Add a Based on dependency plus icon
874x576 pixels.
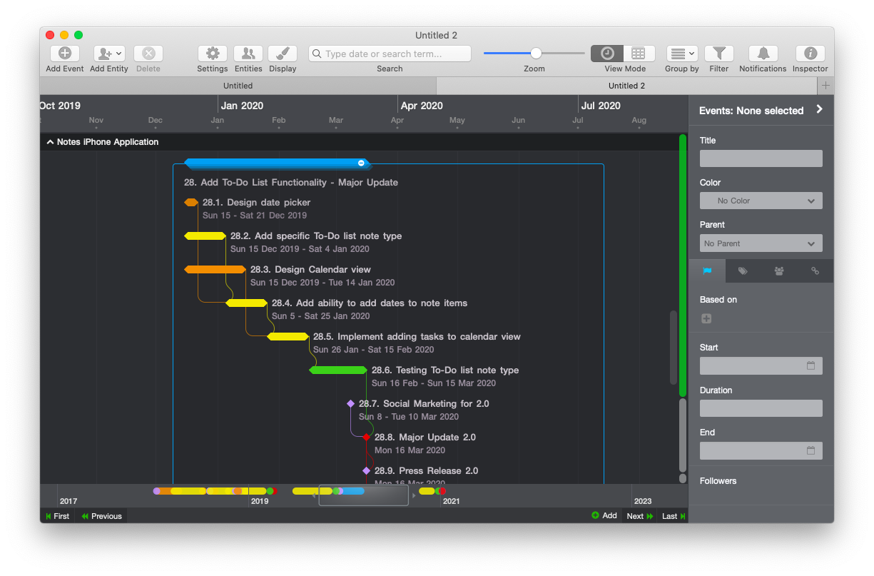(706, 318)
